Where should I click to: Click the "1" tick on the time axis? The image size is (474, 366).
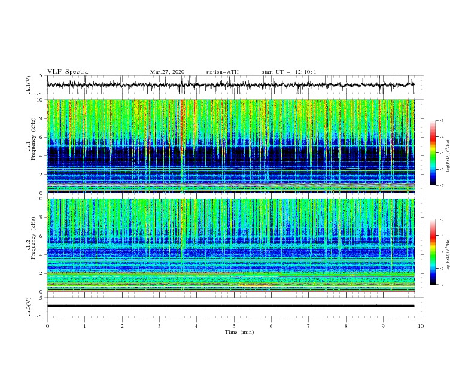click(x=84, y=326)
